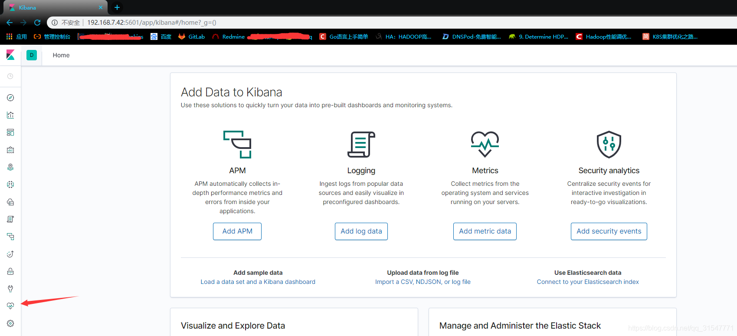Open Stack Monitoring heartbeat icon in sidebar
This screenshot has width=737, height=336.
click(10, 306)
